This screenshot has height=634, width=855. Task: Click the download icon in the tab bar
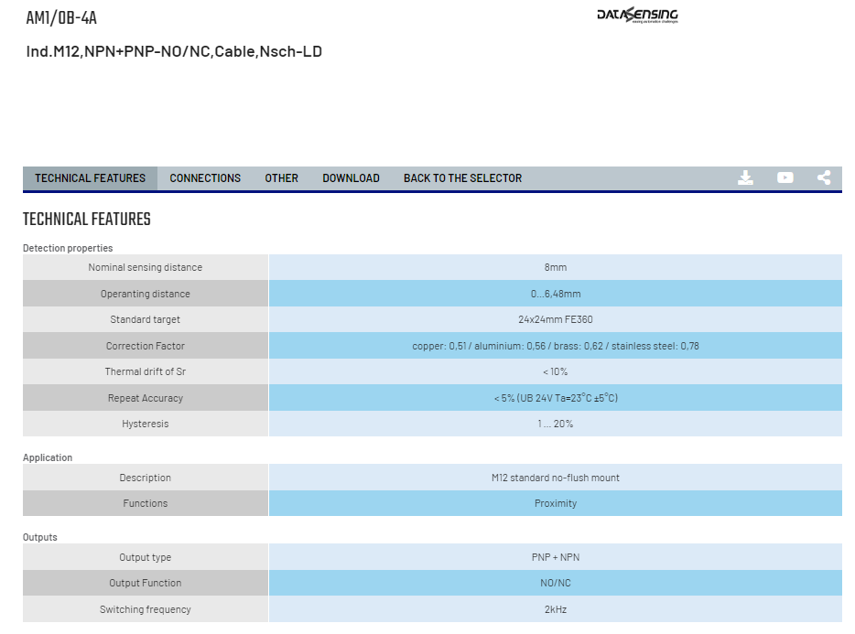[745, 177]
